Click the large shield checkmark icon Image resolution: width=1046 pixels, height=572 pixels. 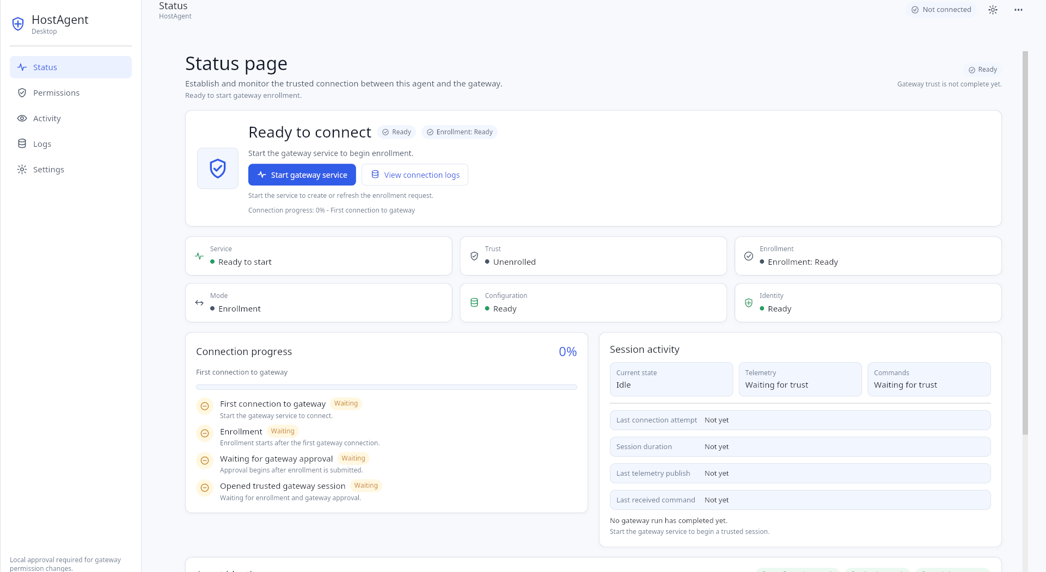pos(218,169)
